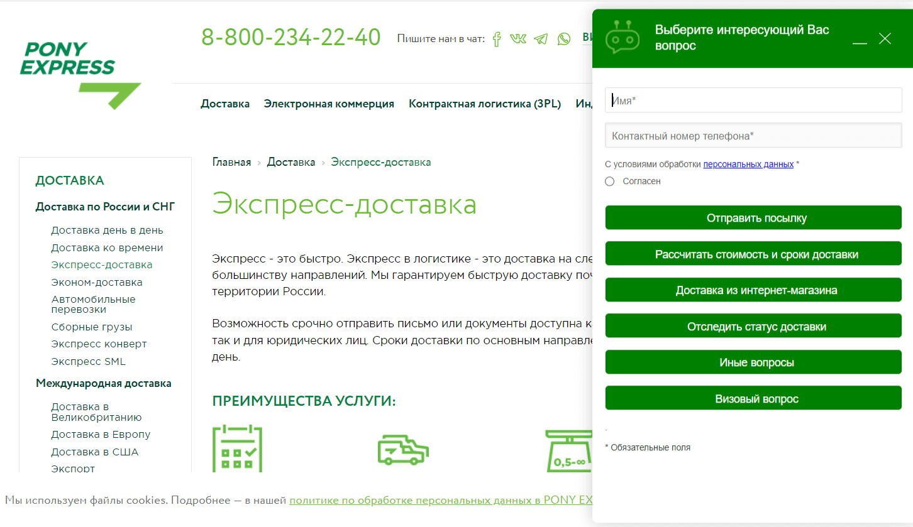Open the персональных данных link
Image resolution: width=913 pixels, height=527 pixels.
[748, 165]
